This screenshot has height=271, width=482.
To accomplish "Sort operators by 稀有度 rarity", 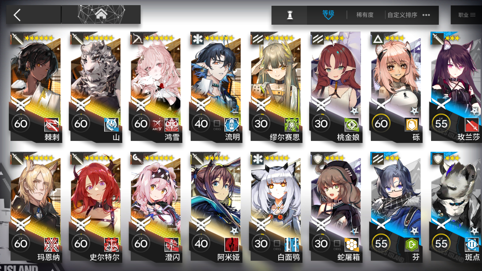I will click(x=365, y=15).
